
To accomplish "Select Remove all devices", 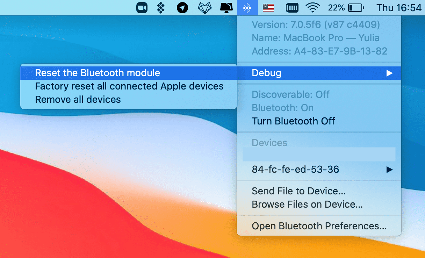I will (78, 100).
